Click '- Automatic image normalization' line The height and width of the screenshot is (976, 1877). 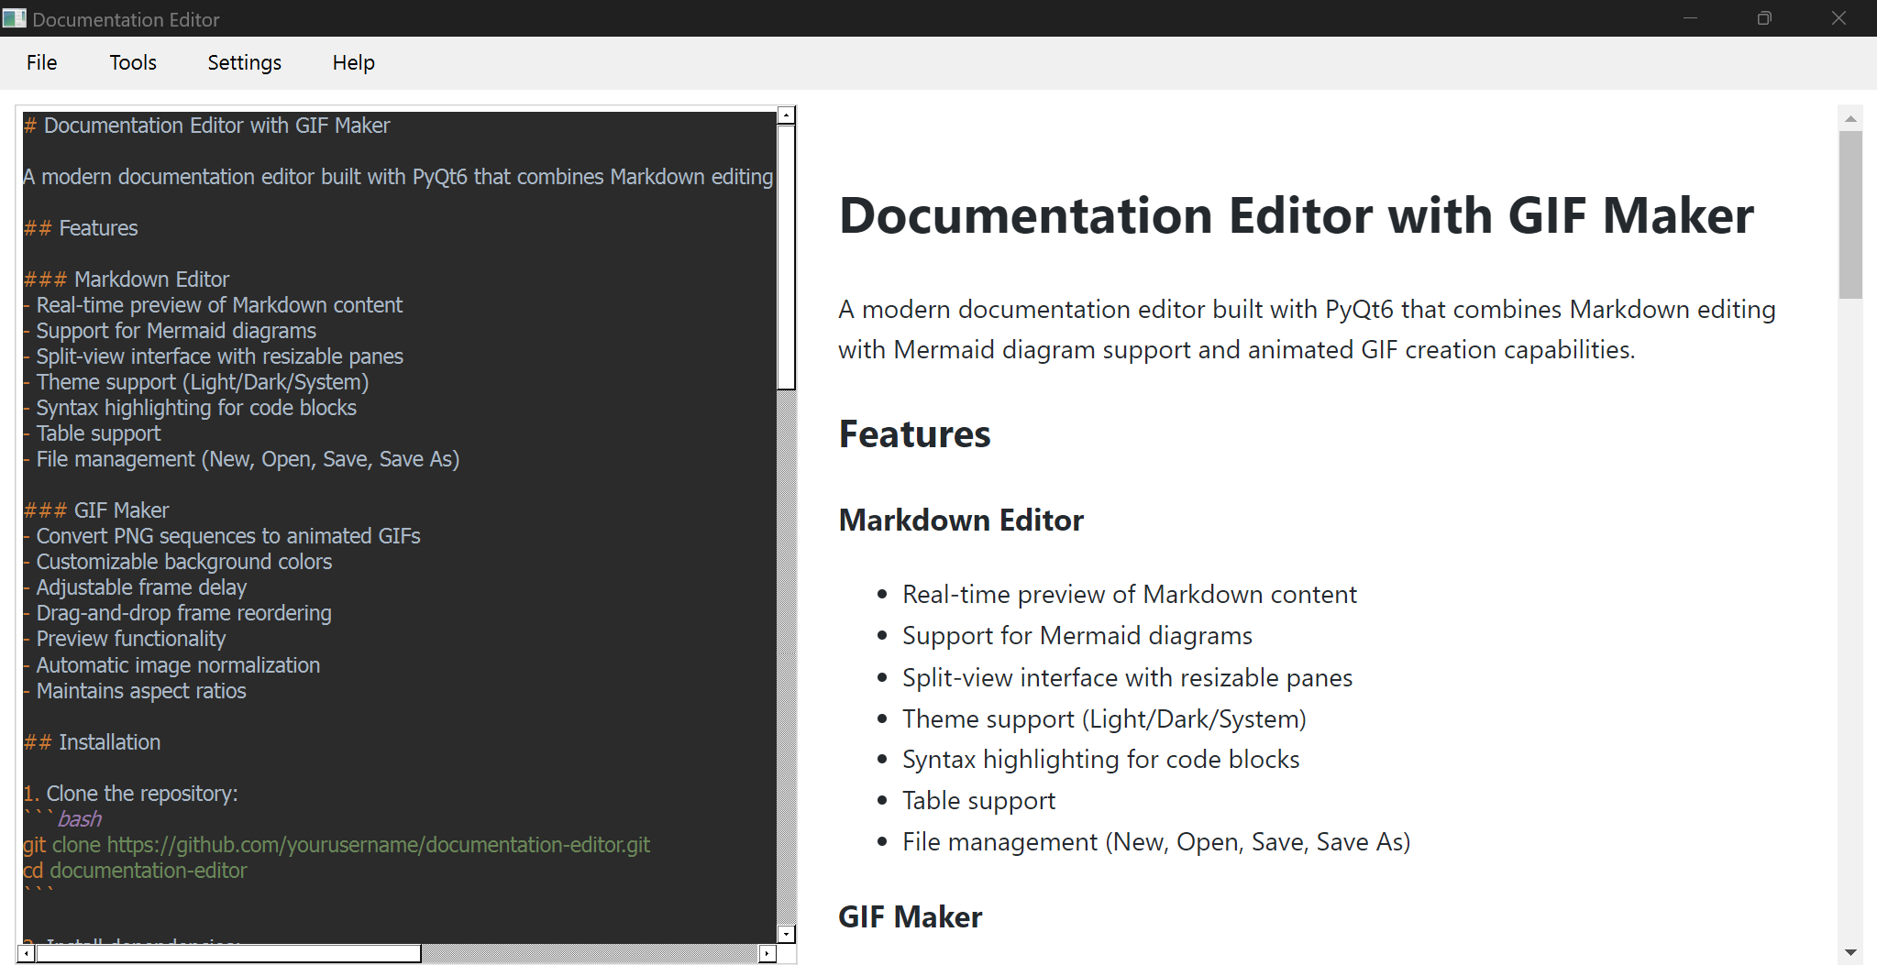coord(171,665)
